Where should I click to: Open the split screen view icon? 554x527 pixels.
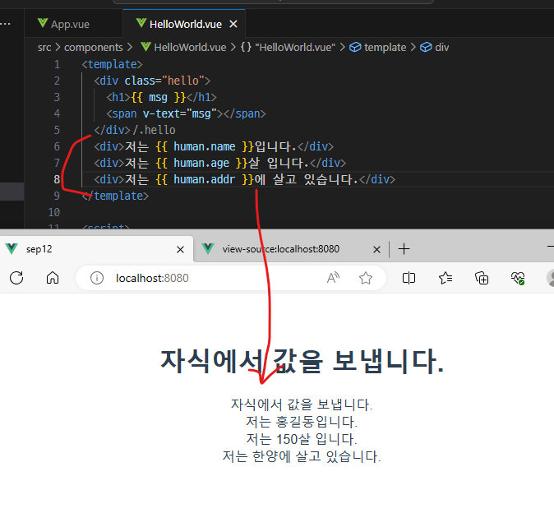tap(409, 278)
